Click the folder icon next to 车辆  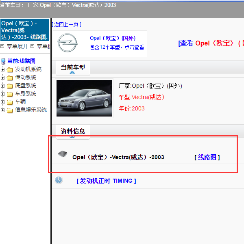coord(10,102)
